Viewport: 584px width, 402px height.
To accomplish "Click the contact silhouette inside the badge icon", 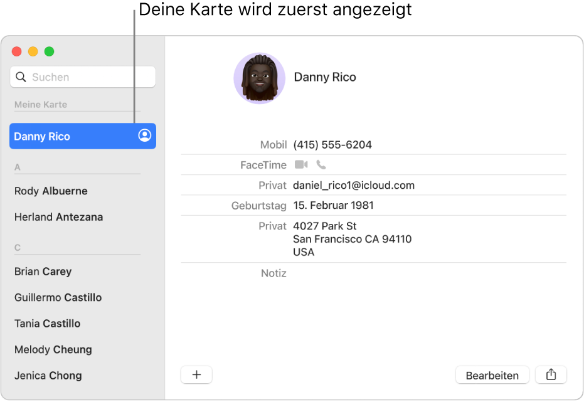I will tap(145, 136).
